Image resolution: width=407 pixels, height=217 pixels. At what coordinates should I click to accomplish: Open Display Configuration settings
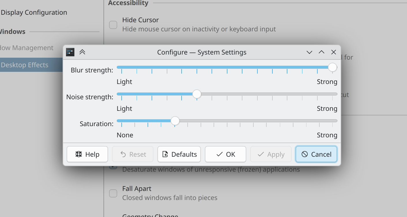34,12
